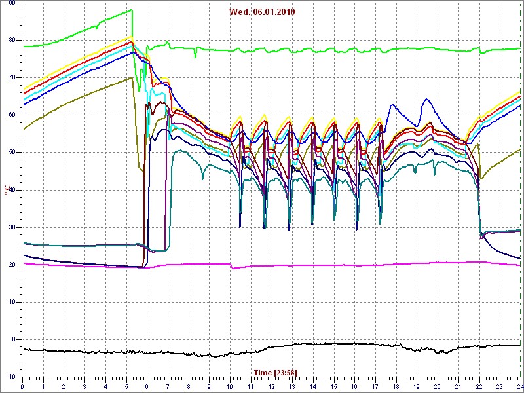Click hour 4 on the time axis

click(x=105, y=386)
